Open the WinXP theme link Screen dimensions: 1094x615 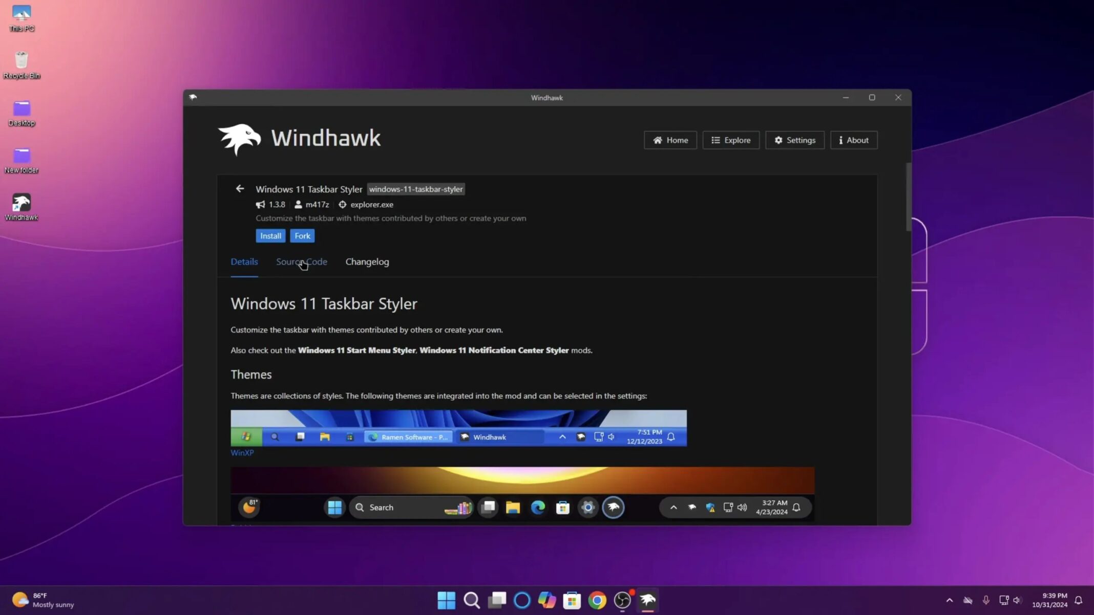[x=242, y=452]
